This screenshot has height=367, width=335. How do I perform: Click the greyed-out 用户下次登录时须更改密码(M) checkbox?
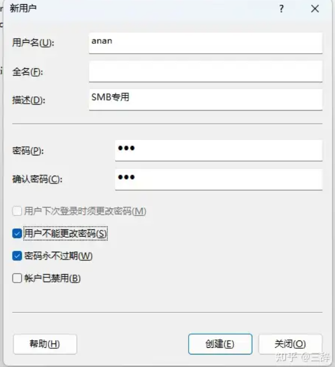[17, 211]
